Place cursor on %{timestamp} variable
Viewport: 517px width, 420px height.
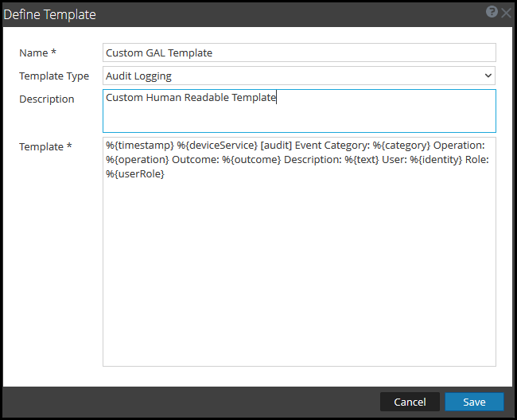[x=139, y=146]
